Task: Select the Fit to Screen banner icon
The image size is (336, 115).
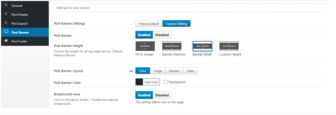Action: tap(145, 46)
